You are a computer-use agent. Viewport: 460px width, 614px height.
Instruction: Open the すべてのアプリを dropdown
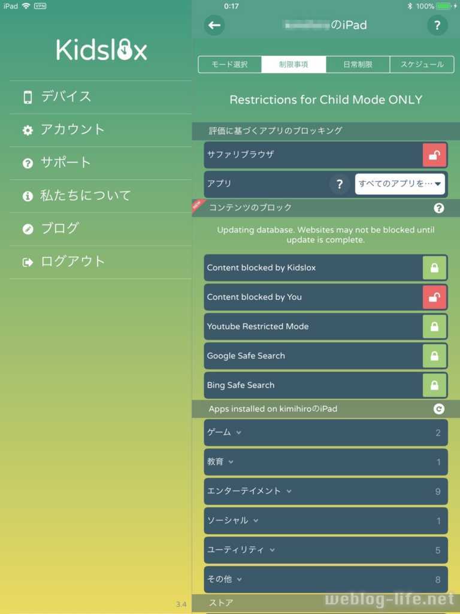[x=400, y=184]
